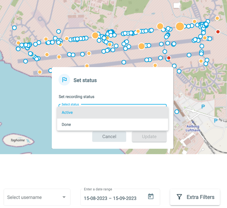Click the flag icon in the Set status dialog

64,80
